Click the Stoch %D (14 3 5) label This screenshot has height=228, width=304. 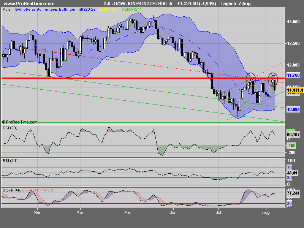click(38, 190)
